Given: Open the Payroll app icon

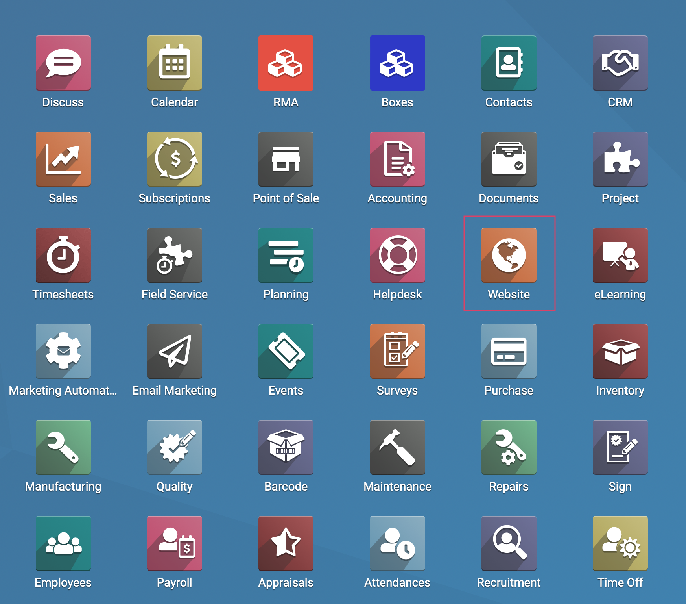Looking at the screenshot, I should coord(175,543).
